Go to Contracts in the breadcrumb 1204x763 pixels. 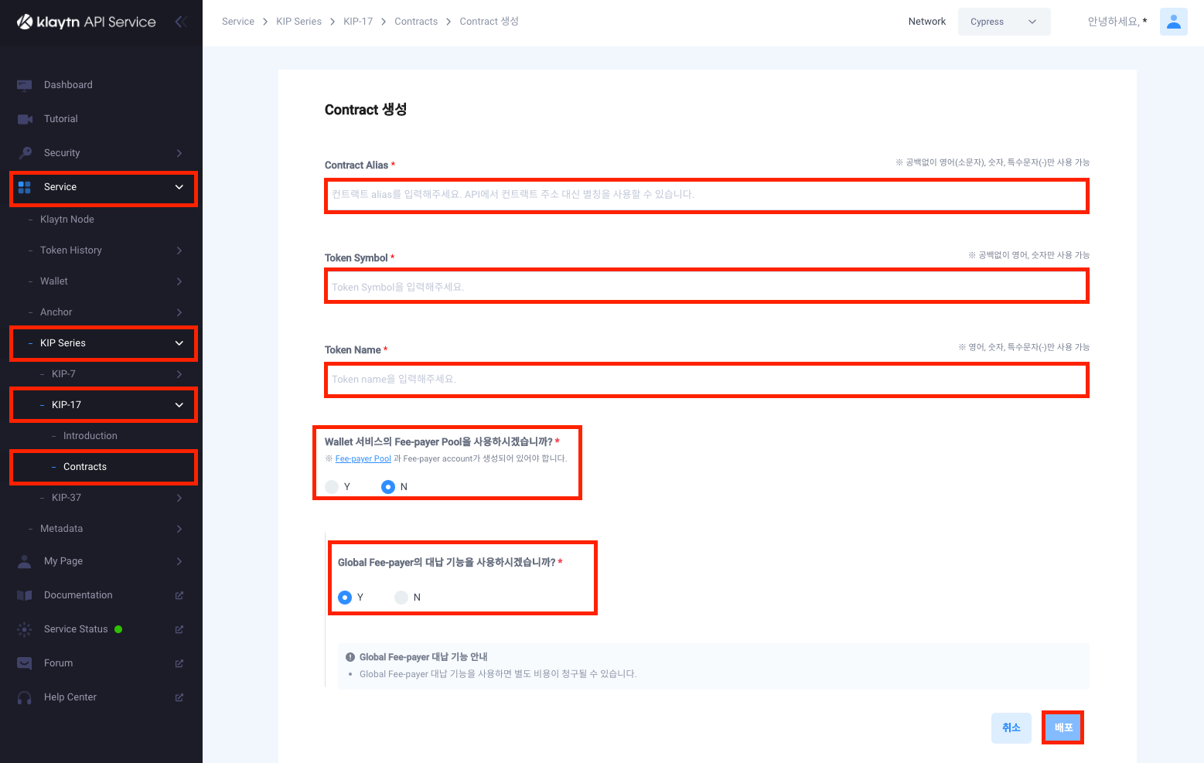(416, 22)
